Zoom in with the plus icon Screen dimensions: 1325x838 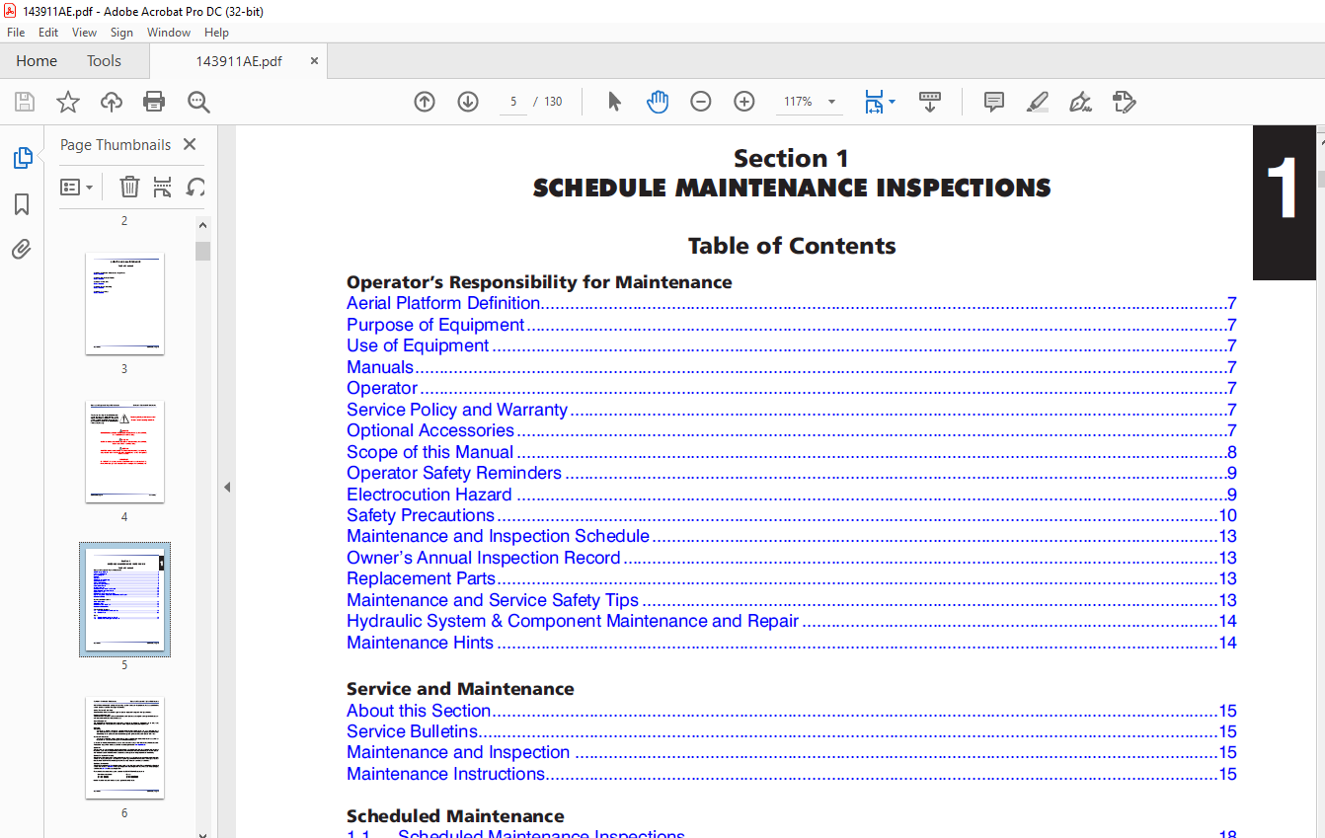[744, 102]
